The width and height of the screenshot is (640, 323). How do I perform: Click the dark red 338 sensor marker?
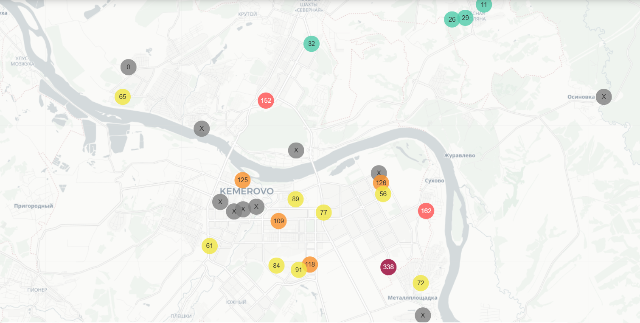pos(388,267)
